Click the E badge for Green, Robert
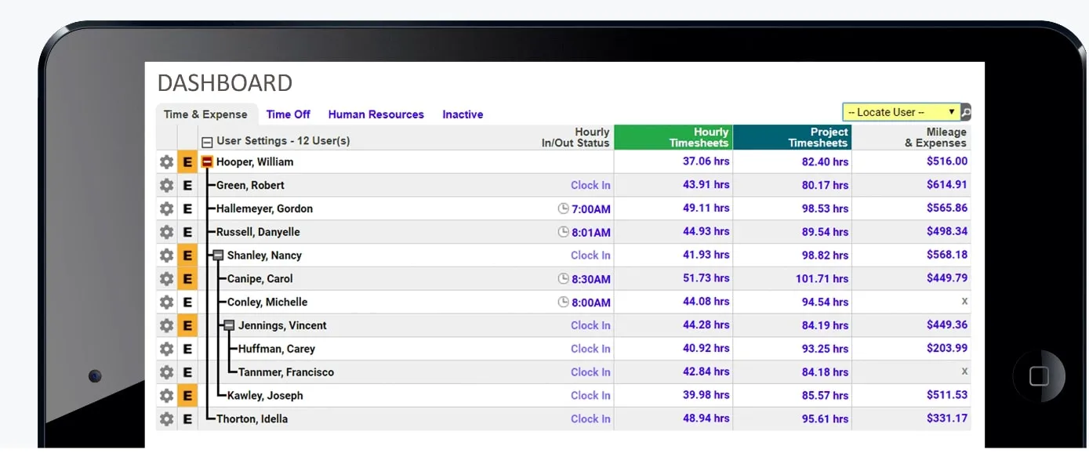Screen dimensions: 1089x464 click(x=187, y=186)
